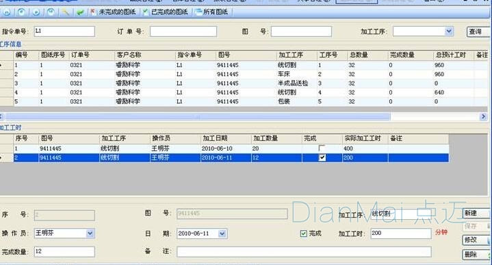Click the horizontal scrollbar thumb of process table
The width and height of the screenshot is (492, 265).
pos(198,116)
